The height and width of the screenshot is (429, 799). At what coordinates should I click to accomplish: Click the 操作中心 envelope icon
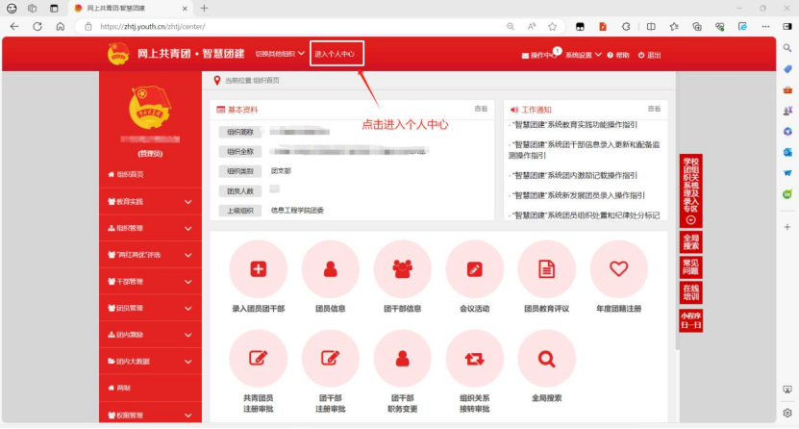click(525, 56)
